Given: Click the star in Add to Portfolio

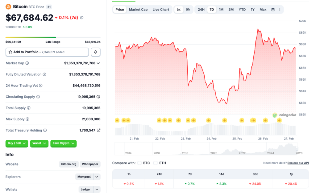Looking at the screenshot, I should click(x=10, y=52).
